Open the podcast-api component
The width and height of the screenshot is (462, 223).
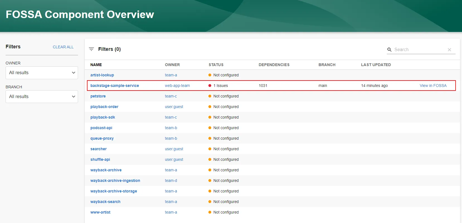click(x=101, y=128)
